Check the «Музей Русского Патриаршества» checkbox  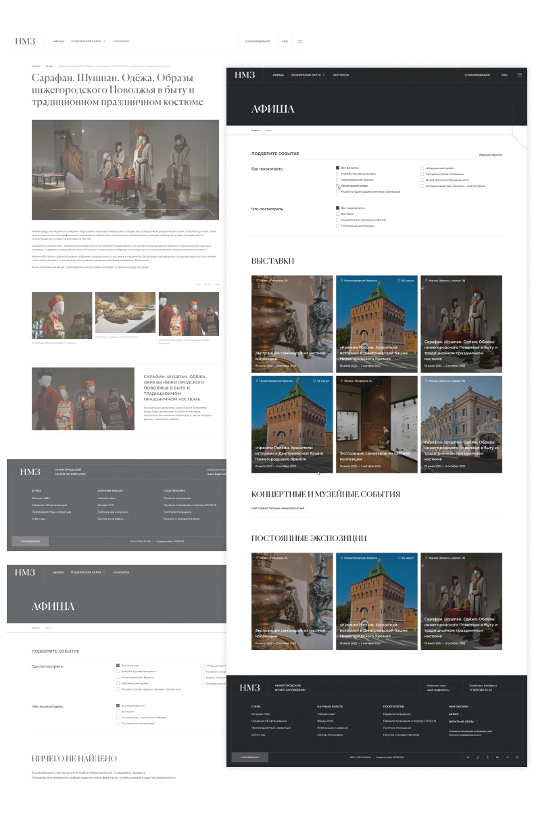pyautogui.click(x=422, y=180)
